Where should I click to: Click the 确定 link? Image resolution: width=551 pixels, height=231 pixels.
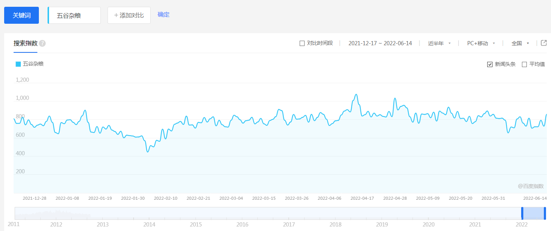pyautogui.click(x=163, y=15)
